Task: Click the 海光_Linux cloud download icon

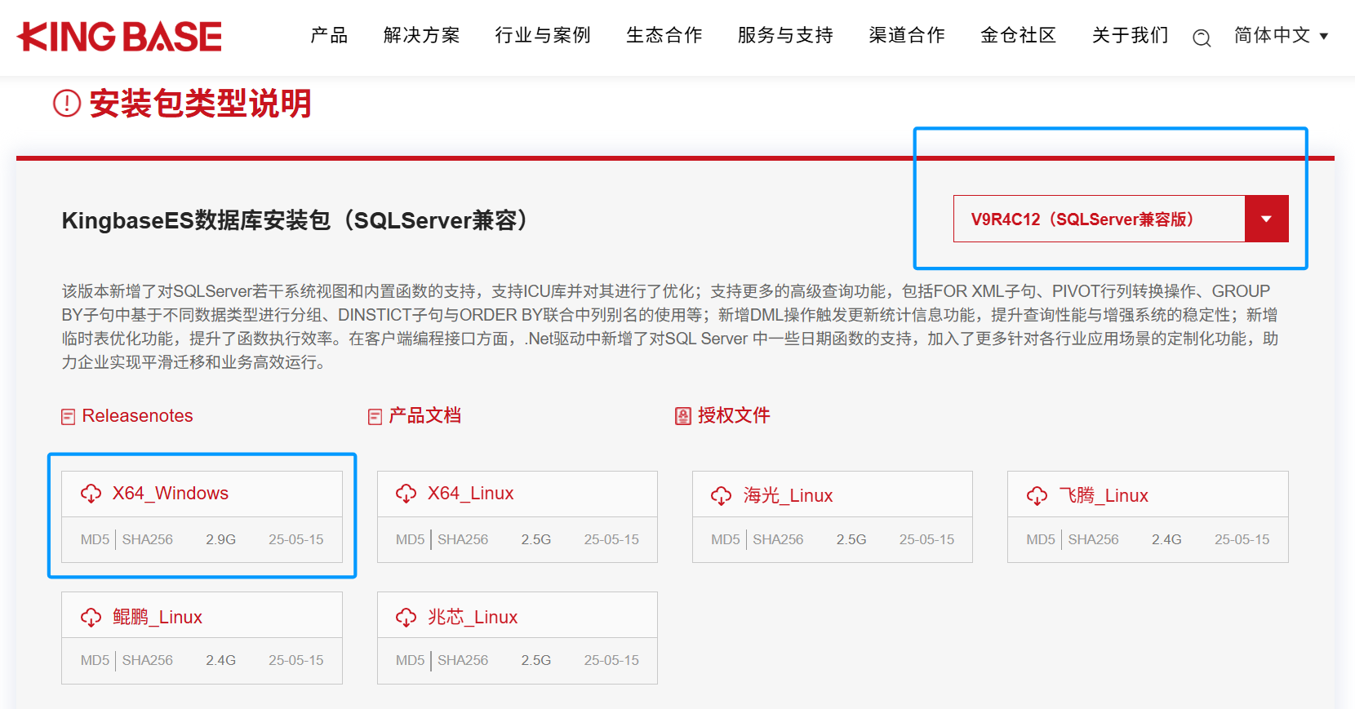Action: 721,496
